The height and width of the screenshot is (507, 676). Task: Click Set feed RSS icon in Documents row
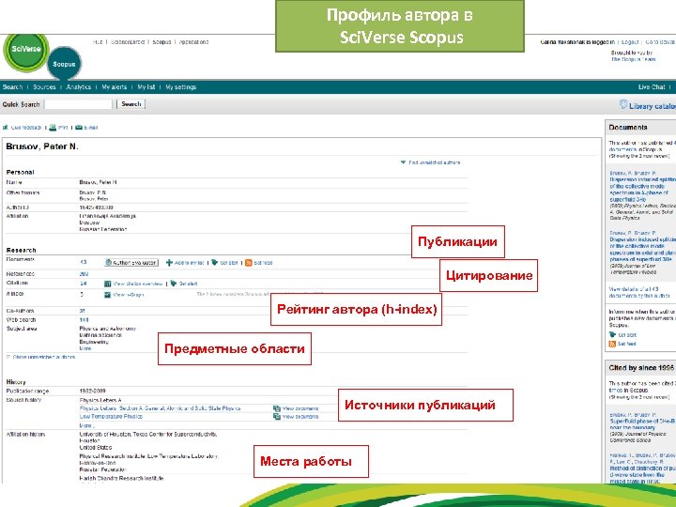coord(248,263)
